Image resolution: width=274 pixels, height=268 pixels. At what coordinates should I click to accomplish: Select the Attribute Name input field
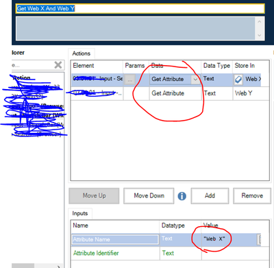[115, 239]
